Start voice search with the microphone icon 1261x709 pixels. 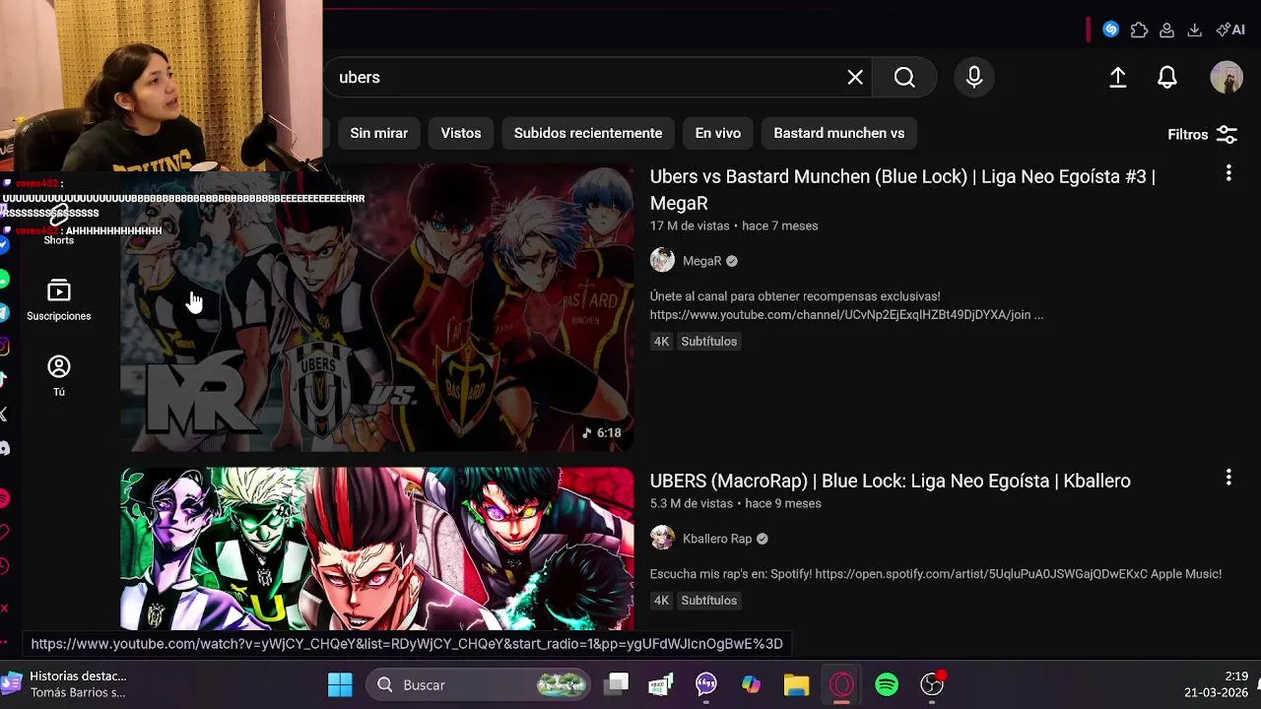974,78
